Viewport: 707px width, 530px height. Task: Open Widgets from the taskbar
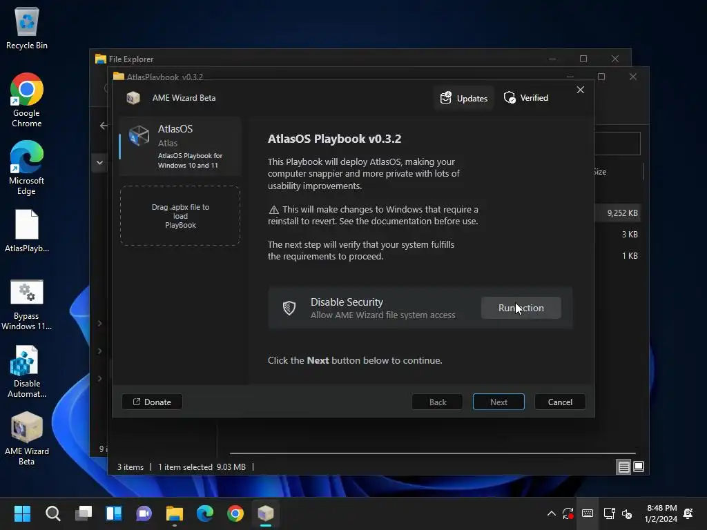click(x=114, y=513)
